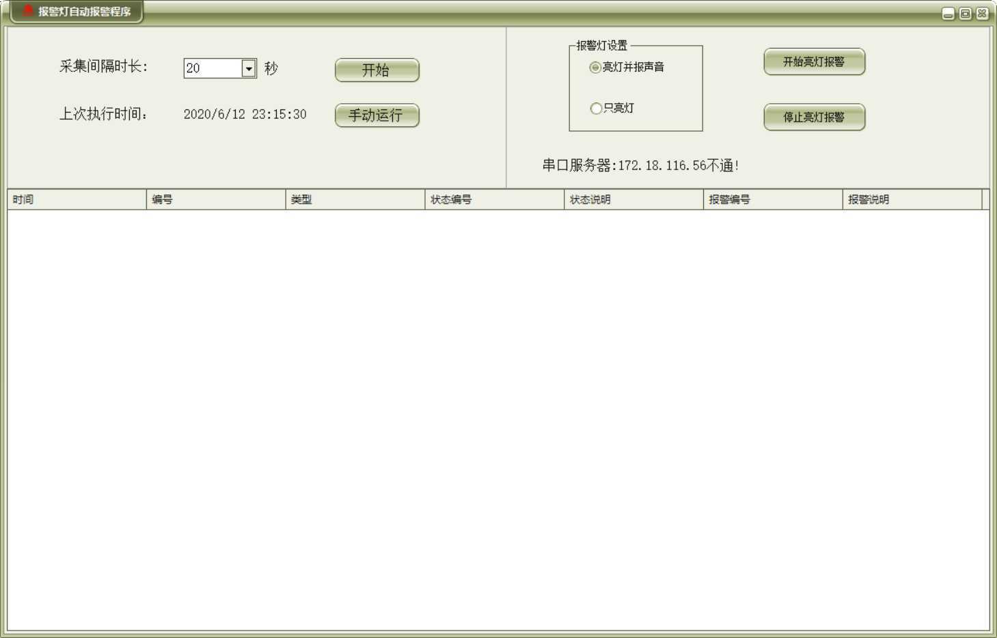Screen dimensions: 997x638
Task: Click the 状态说明 column header
Action: pyautogui.click(x=634, y=199)
